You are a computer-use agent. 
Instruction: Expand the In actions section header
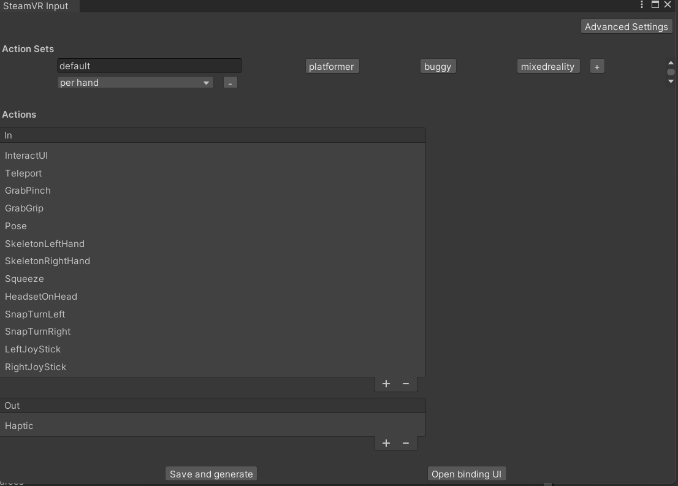click(x=213, y=135)
